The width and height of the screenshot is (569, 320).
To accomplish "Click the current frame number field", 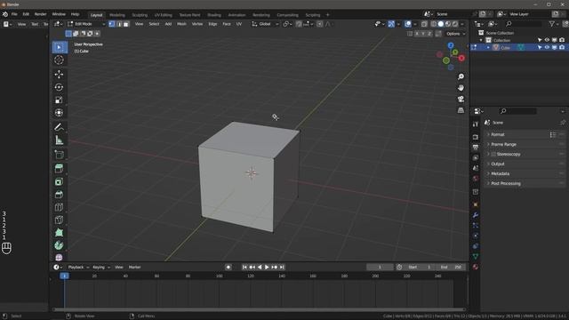I will click(380, 267).
